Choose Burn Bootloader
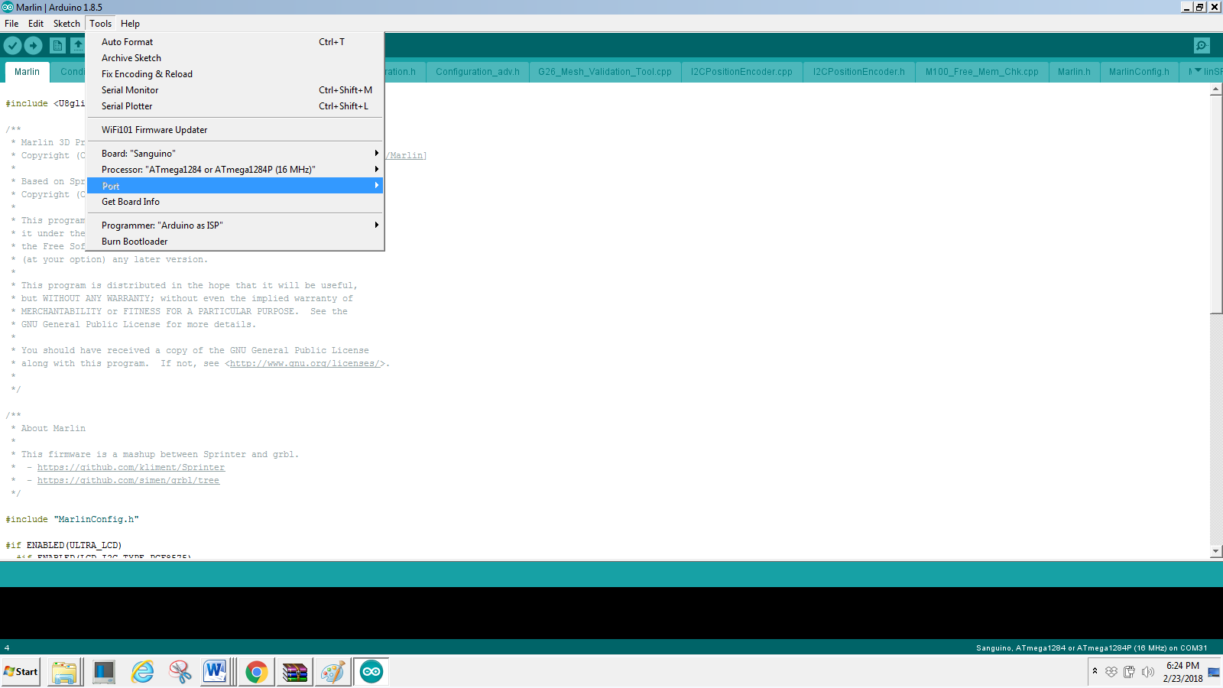 coord(235,242)
